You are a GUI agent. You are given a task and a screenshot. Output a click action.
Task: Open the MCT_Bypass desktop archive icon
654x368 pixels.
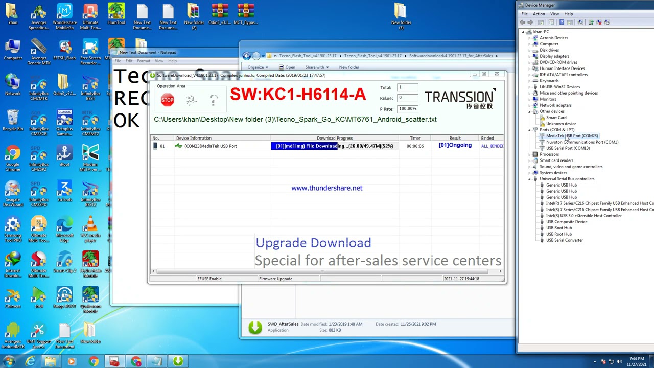pos(246,15)
